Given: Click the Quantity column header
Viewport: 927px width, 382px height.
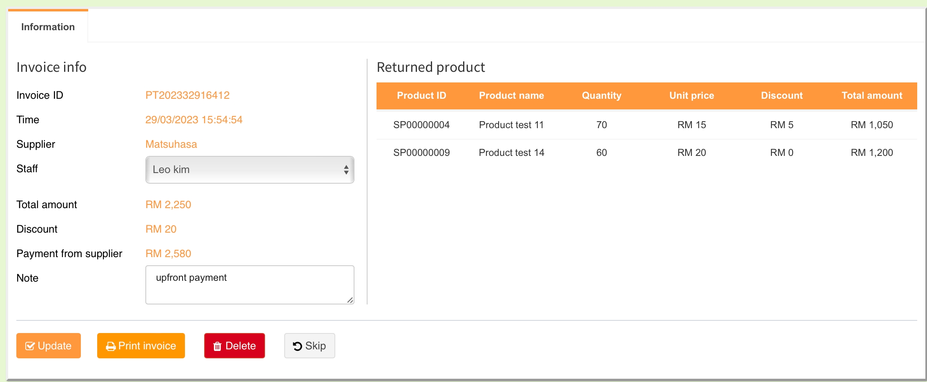Looking at the screenshot, I should click(x=602, y=95).
